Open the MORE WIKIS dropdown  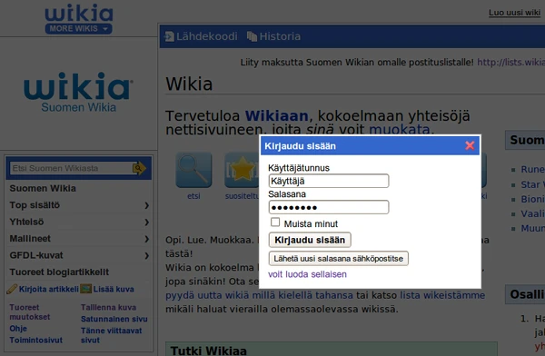tap(78, 28)
